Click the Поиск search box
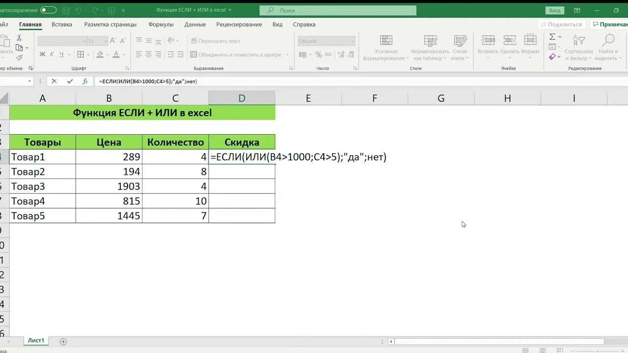 (x=338, y=10)
